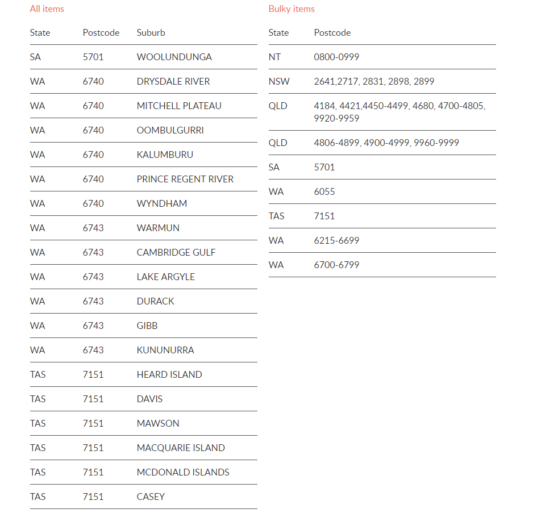
Task: Click NSW postcodes 2641, 2717, 2831 row
Action: pos(382,82)
